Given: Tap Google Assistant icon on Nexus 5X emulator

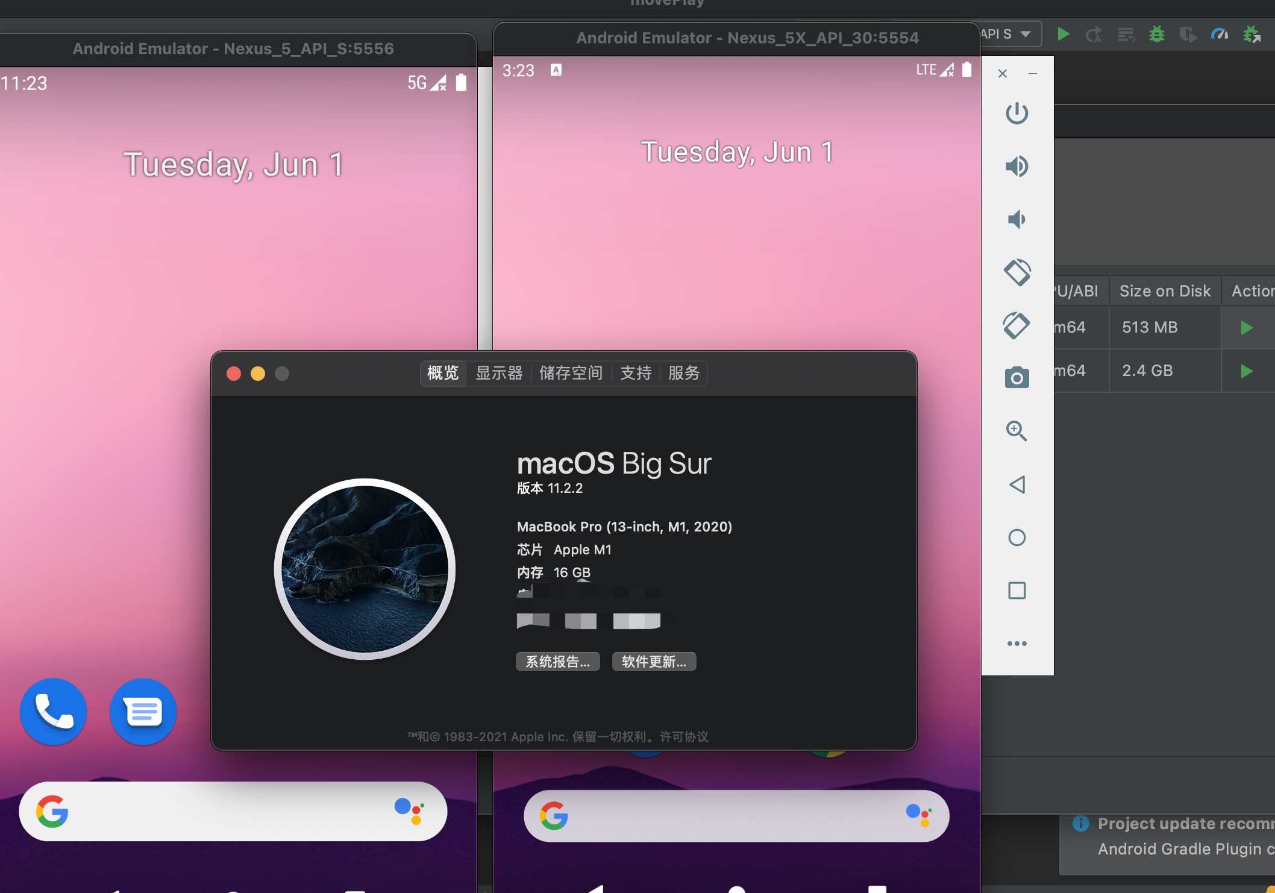Looking at the screenshot, I should click(x=918, y=815).
